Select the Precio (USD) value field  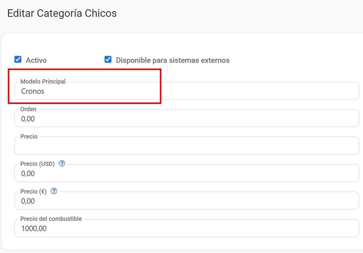pos(186,174)
